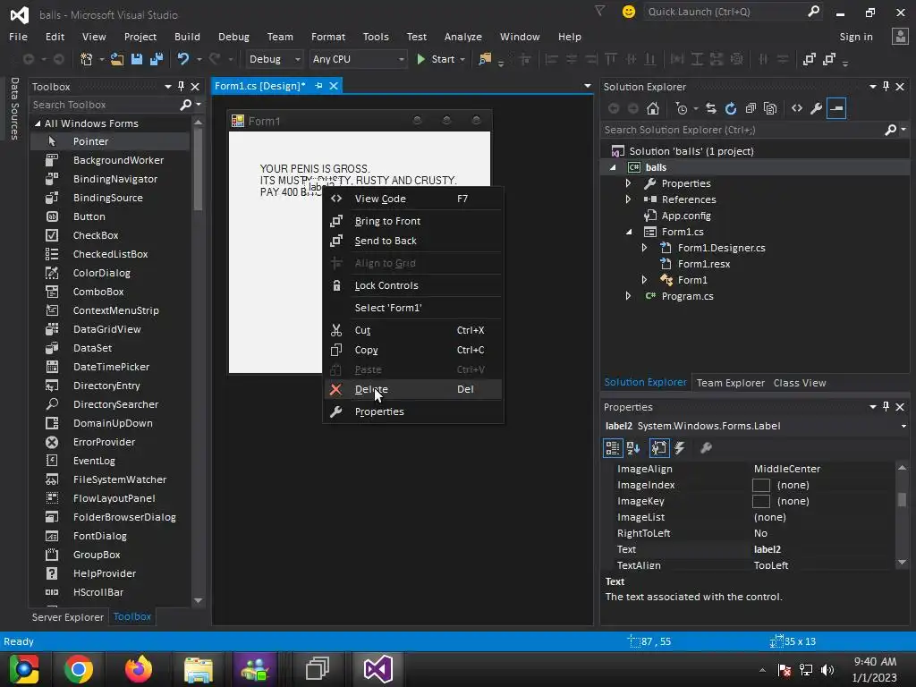
Task: Select the DateTimePicker control in the Toolbox
Action: tap(110, 367)
